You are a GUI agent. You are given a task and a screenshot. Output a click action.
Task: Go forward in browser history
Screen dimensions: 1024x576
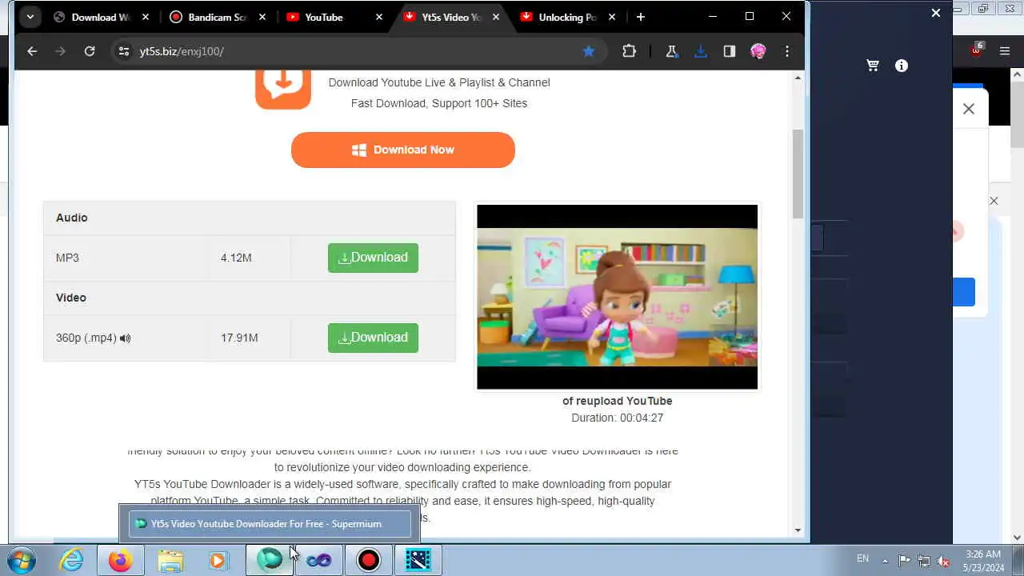pyautogui.click(x=61, y=51)
